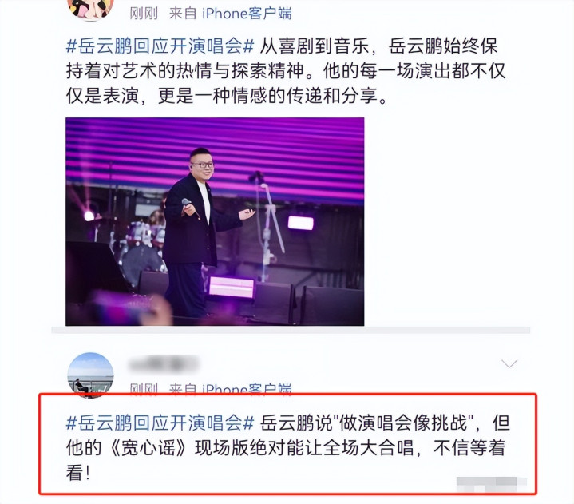Open the hashtag before 岳云鹏说"做演唱会像挑战"
Image resolution: width=574 pixels, height=504 pixels.
(160, 423)
